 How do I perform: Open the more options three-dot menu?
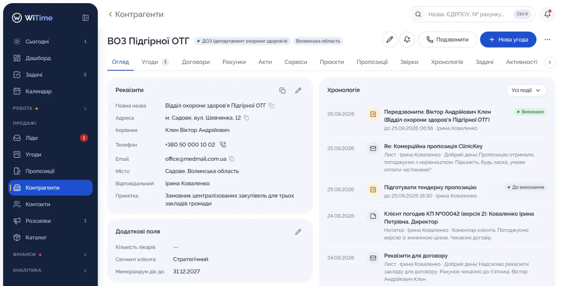(547, 40)
